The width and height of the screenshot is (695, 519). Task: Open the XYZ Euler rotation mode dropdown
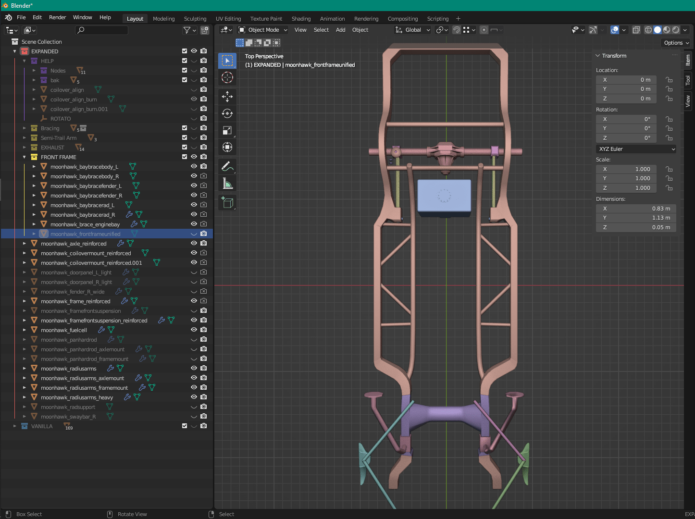point(636,149)
